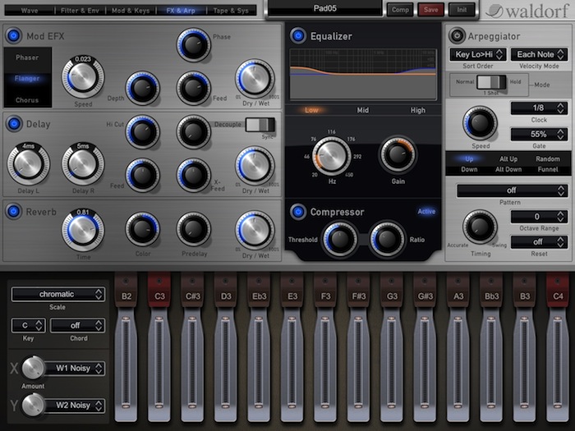
Task: Click the Mod EFX Phase knob
Action: 193,45
